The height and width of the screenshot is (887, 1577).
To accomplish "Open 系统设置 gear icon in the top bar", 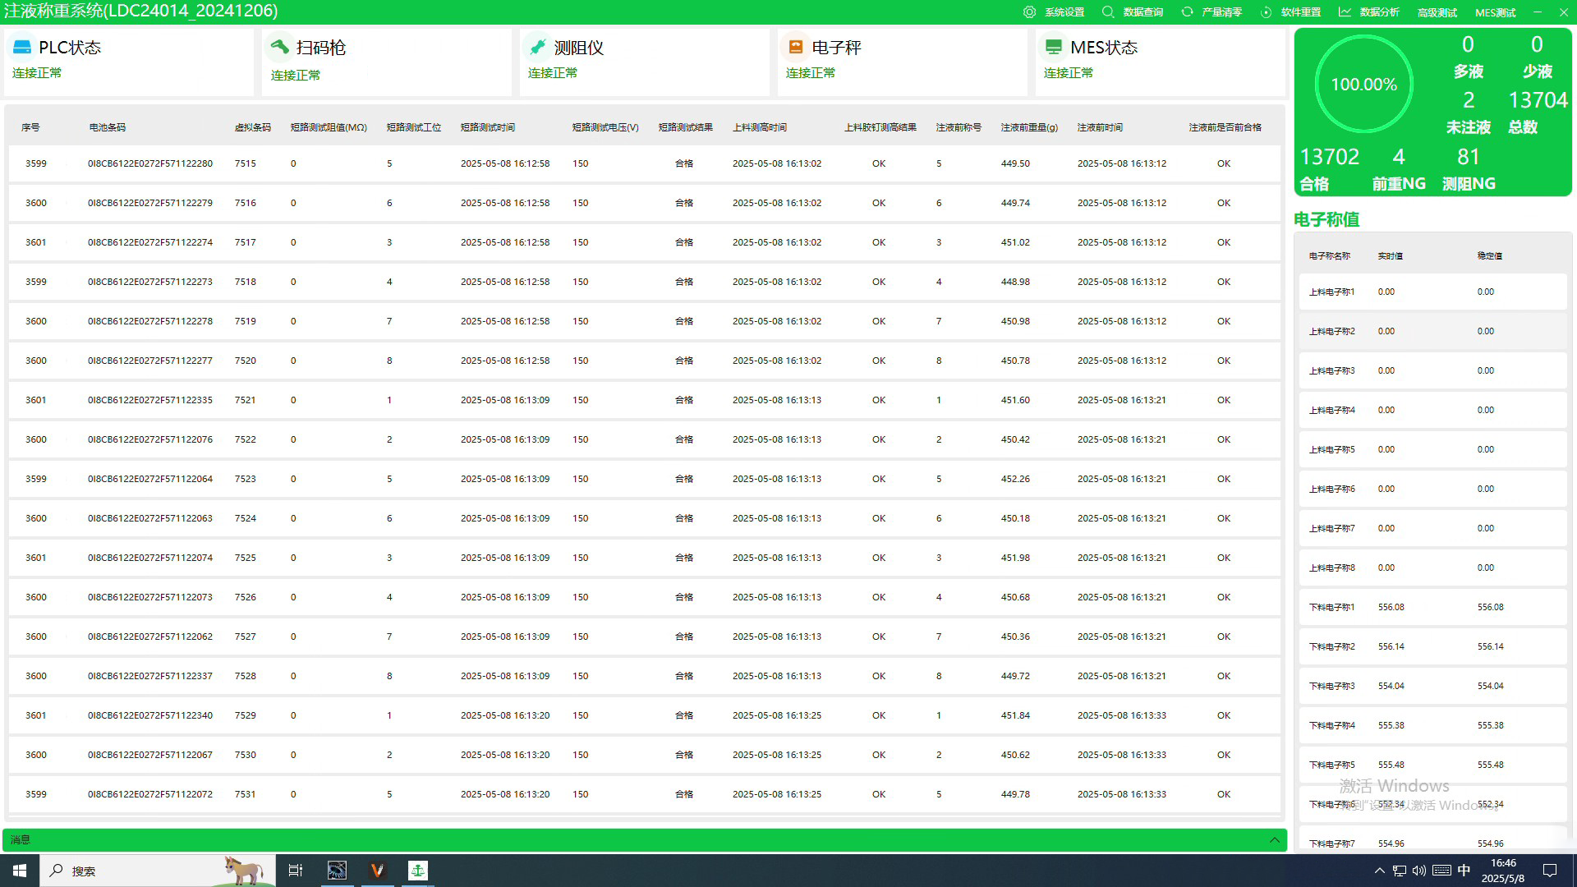I will 1029,12.
